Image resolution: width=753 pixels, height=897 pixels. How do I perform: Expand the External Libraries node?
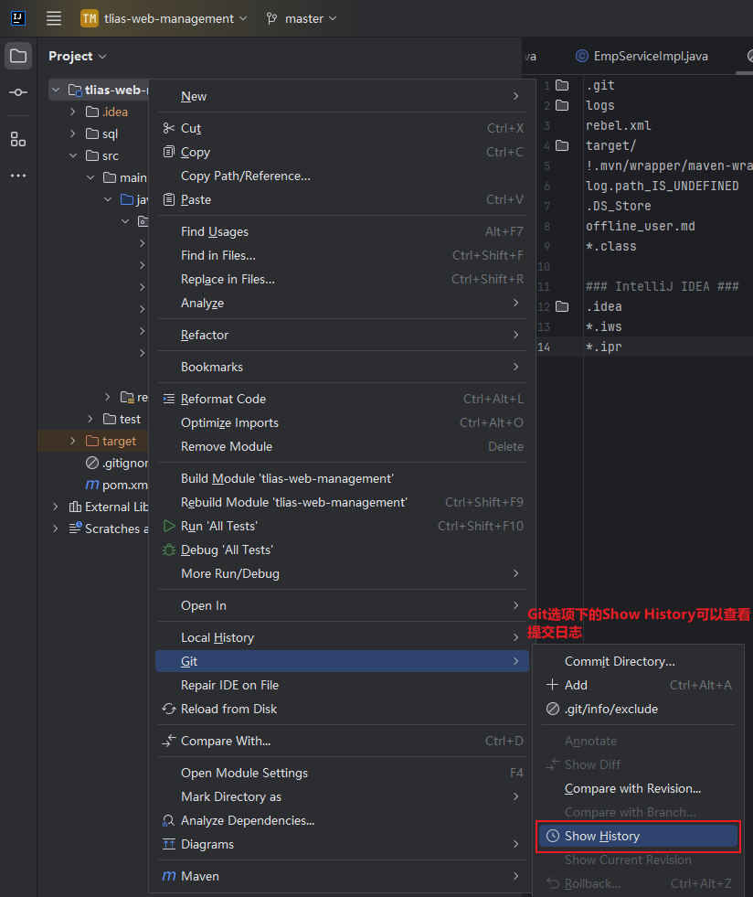click(x=56, y=507)
